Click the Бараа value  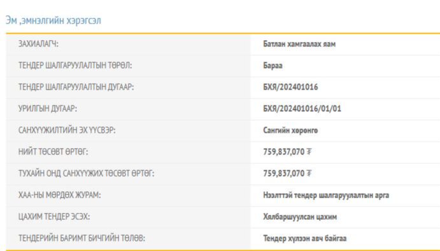click(x=273, y=65)
